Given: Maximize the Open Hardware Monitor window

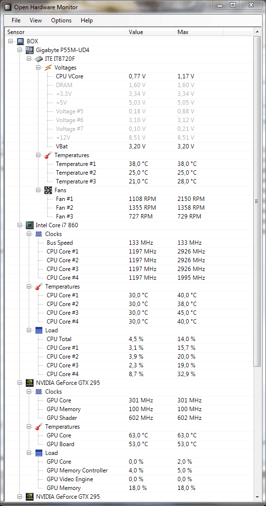Looking at the screenshot, I should pyautogui.click(x=233, y=5).
